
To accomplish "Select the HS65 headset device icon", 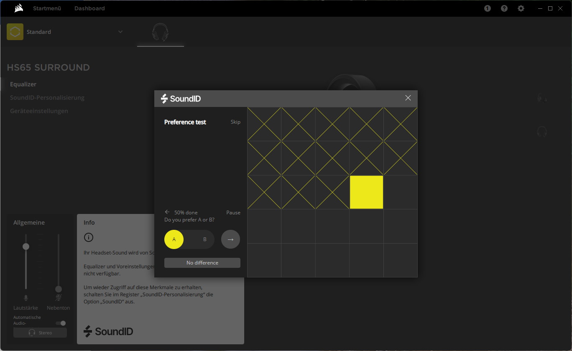I will point(161,32).
